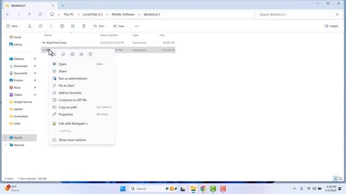This screenshot has width=346, height=194.
Task: Sort by the Date modified column header
Action: (x=109, y=35)
